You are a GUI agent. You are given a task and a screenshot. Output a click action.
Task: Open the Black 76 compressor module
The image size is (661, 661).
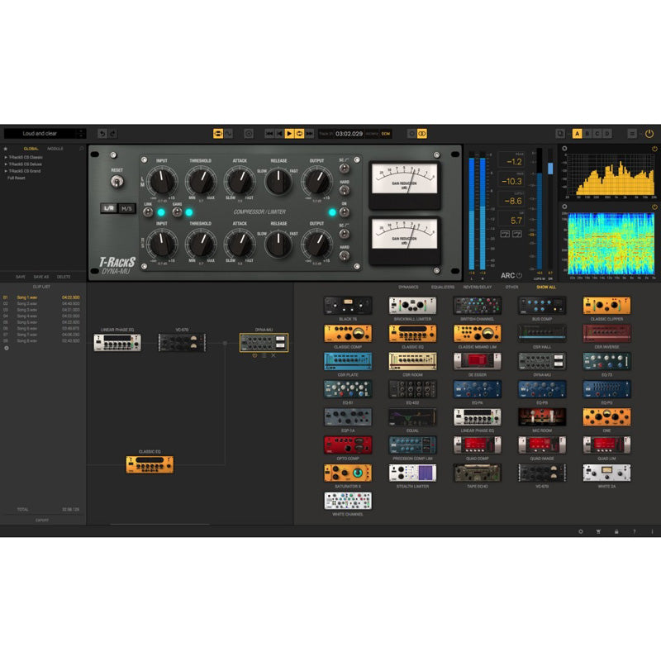click(347, 306)
